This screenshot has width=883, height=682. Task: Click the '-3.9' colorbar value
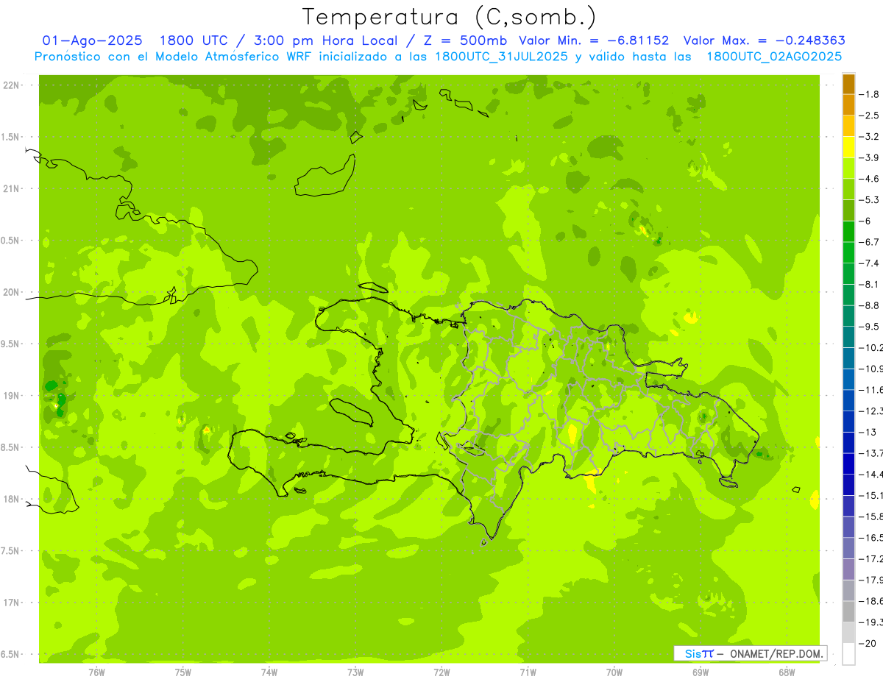pos(869,157)
